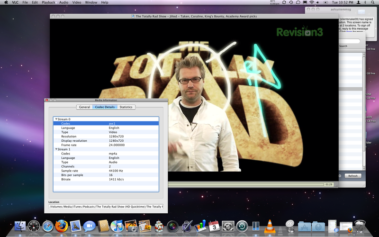Open iChat from the dock
This screenshot has height=237, width=379.
click(x=89, y=227)
